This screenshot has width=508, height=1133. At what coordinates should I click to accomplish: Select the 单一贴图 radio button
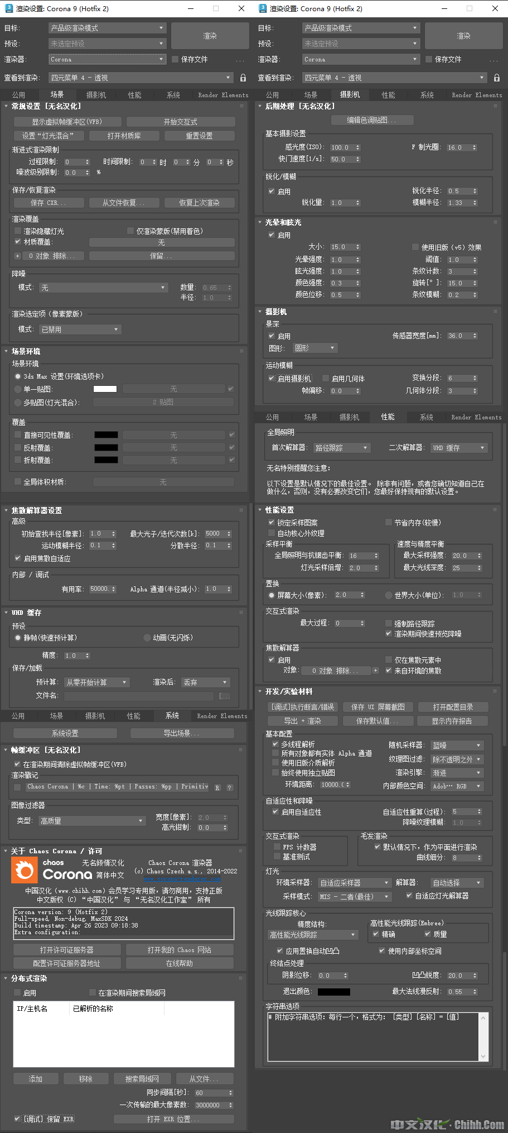(x=18, y=389)
